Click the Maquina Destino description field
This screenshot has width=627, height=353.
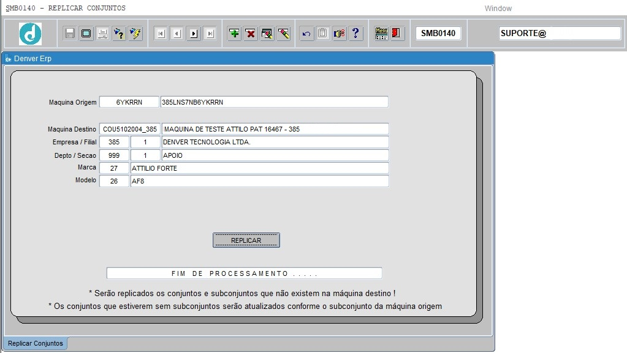click(x=275, y=129)
